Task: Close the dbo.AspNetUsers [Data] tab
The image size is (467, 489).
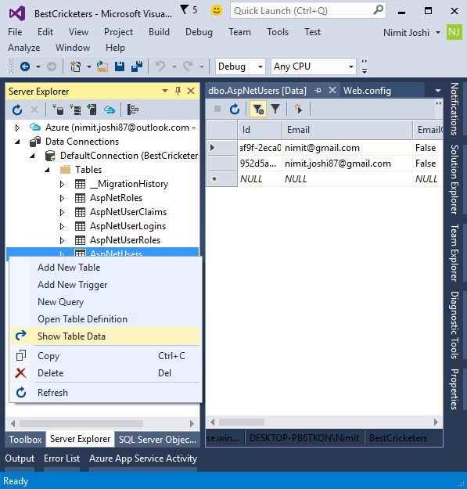Action: click(x=332, y=91)
